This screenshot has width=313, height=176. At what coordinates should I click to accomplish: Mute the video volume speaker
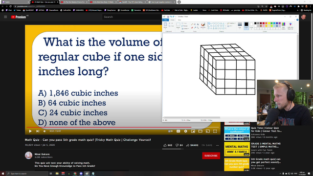coord(45,131)
